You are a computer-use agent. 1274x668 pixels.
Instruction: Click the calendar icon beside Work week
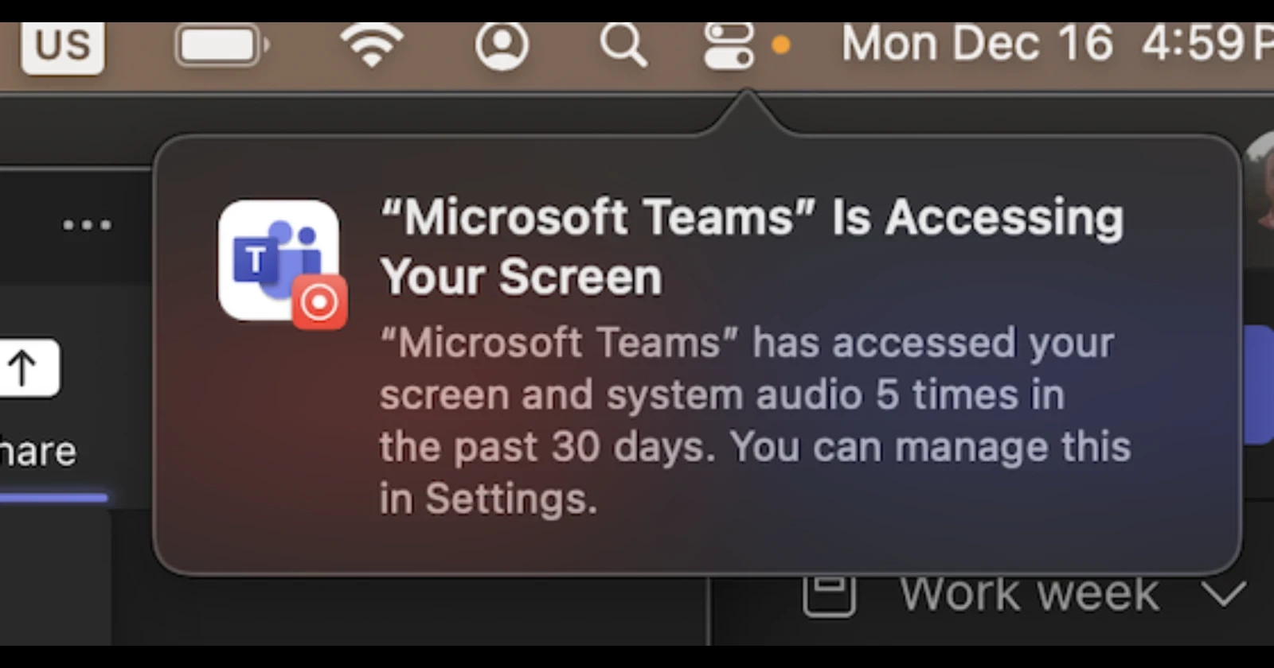[830, 595]
